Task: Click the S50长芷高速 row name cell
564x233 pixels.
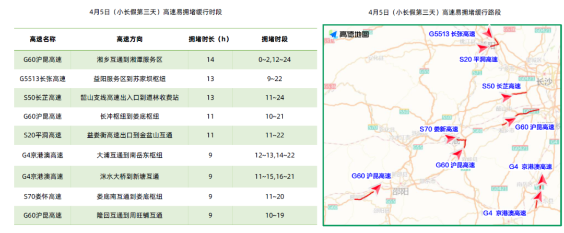Action: (x=42, y=98)
